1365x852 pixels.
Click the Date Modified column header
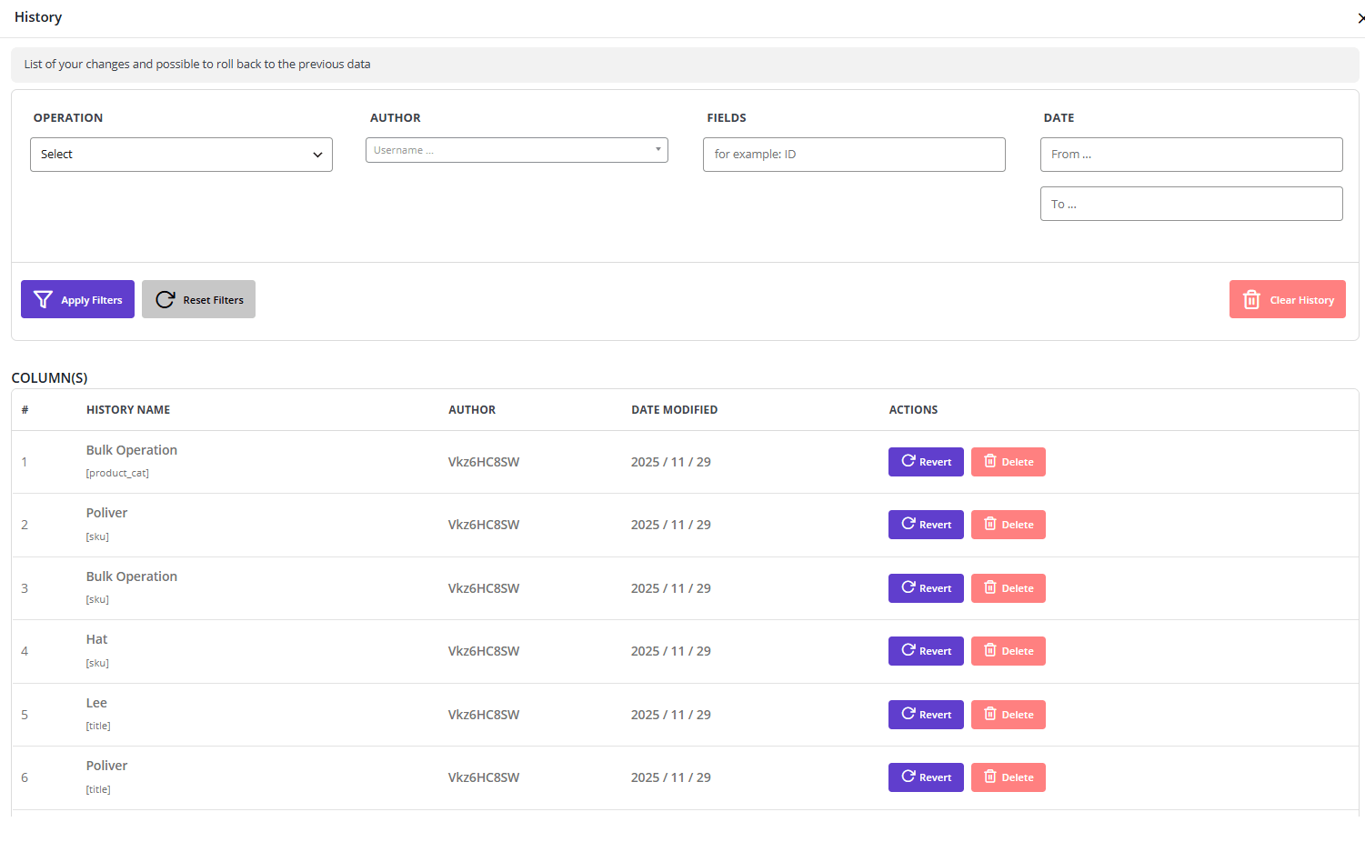click(675, 410)
